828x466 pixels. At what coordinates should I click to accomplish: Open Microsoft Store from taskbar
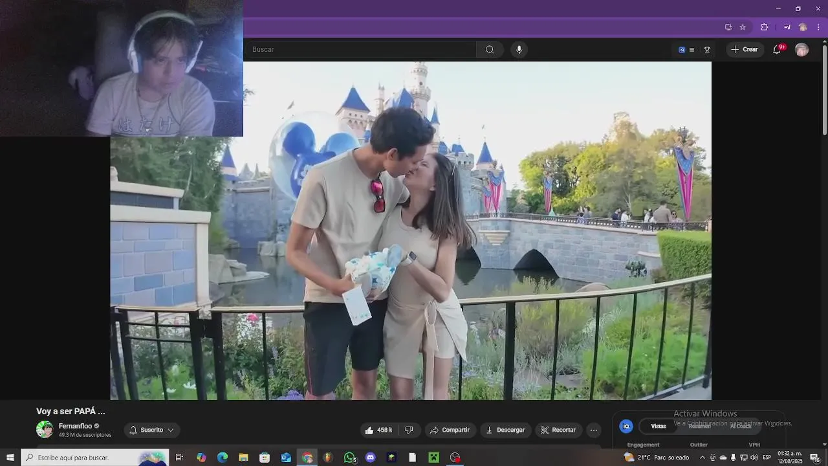coord(265,458)
